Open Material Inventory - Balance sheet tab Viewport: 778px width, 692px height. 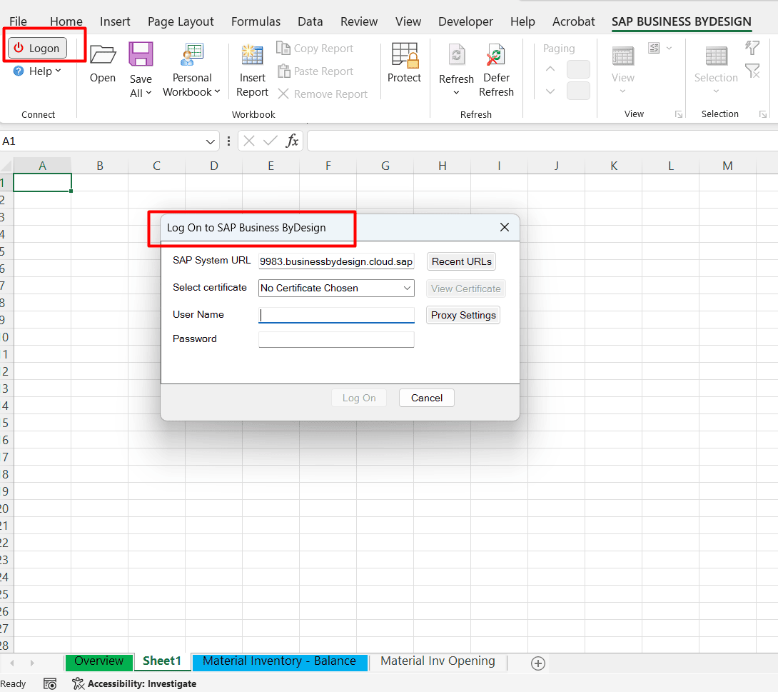[x=279, y=661]
